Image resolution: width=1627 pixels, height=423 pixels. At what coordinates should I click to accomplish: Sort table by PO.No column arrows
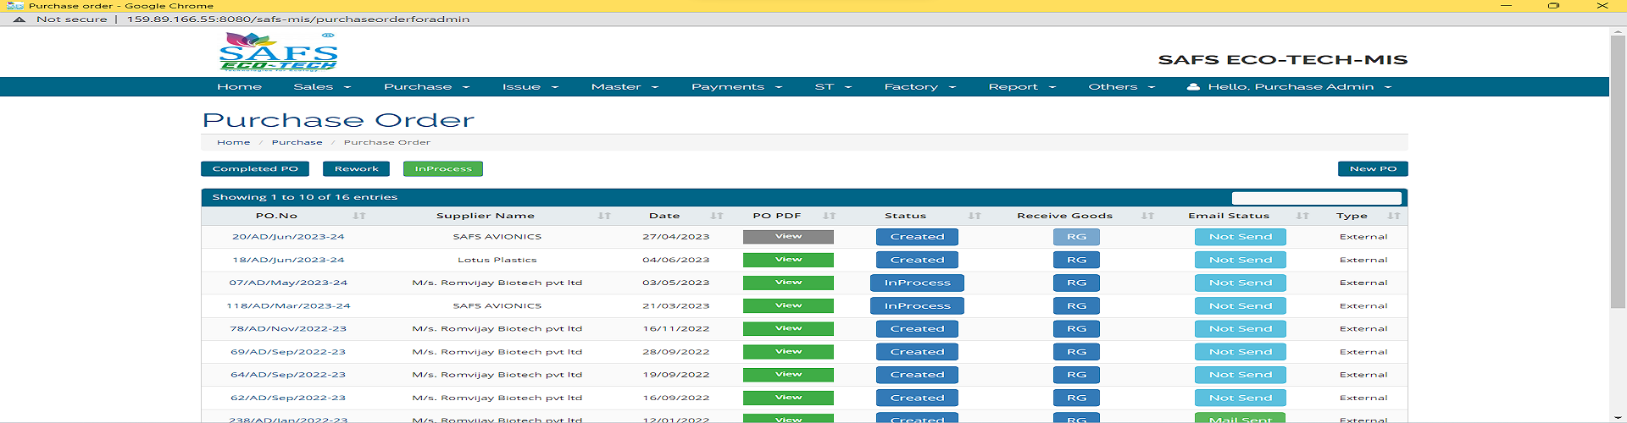pos(359,216)
